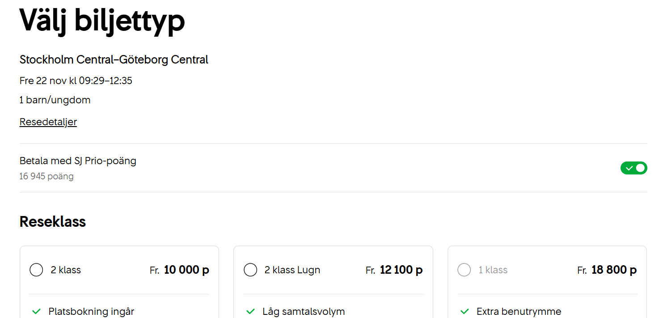Viewport: 659px width, 318px height.
Task: Click the checkmark icon beside Låg samtalsvolym
Action: pos(250,311)
